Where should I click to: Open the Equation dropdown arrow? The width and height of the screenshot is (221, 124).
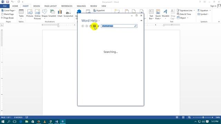210,10
